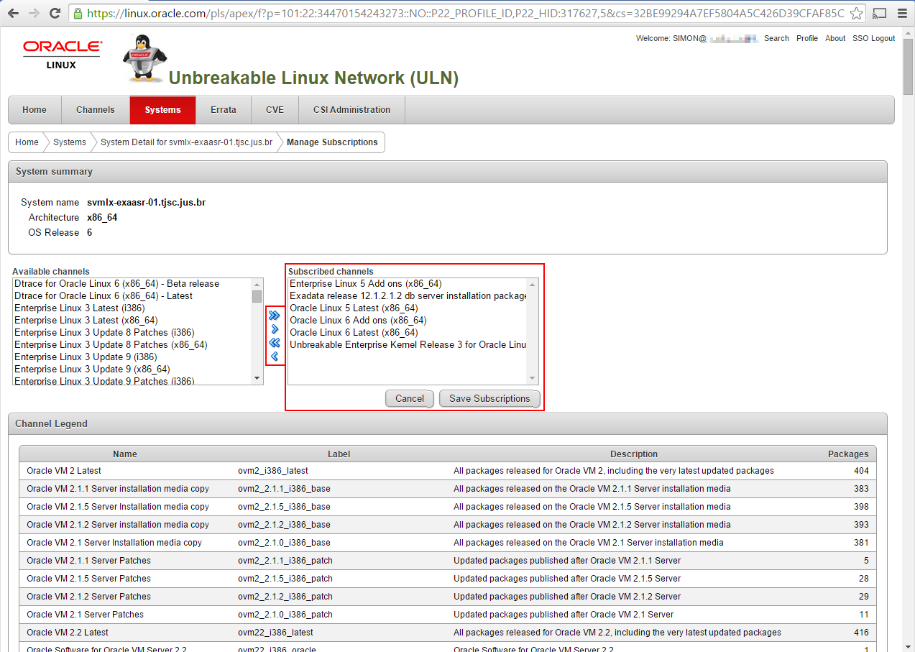The width and height of the screenshot is (915, 652).
Task: Click label ovm2_2.1.0_i386_patch
Action: pos(285,615)
